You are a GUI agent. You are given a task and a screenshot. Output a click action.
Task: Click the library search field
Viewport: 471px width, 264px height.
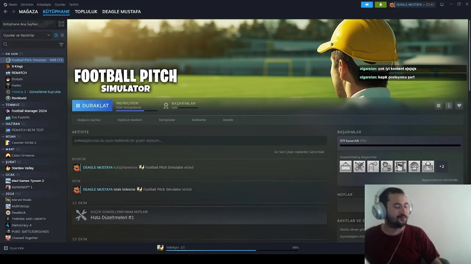click(x=29, y=44)
